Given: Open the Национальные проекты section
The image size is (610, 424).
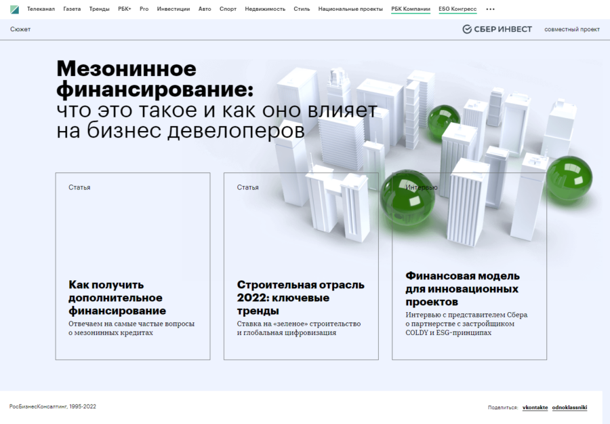Looking at the screenshot, I should pos(350,9).
